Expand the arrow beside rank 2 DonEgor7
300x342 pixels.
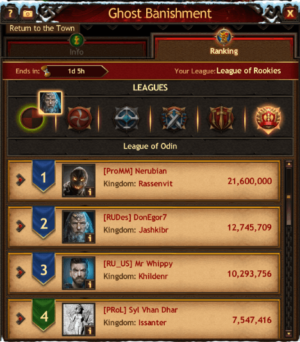point(21,226)
